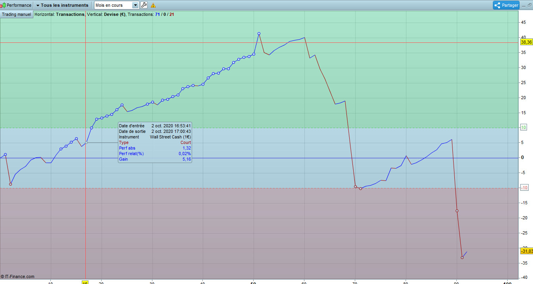The width and height of the screenshot is (533, 284).
Task: Click the Performance candlestick icon
Action: pyautogui.click(x=3, y=5)
